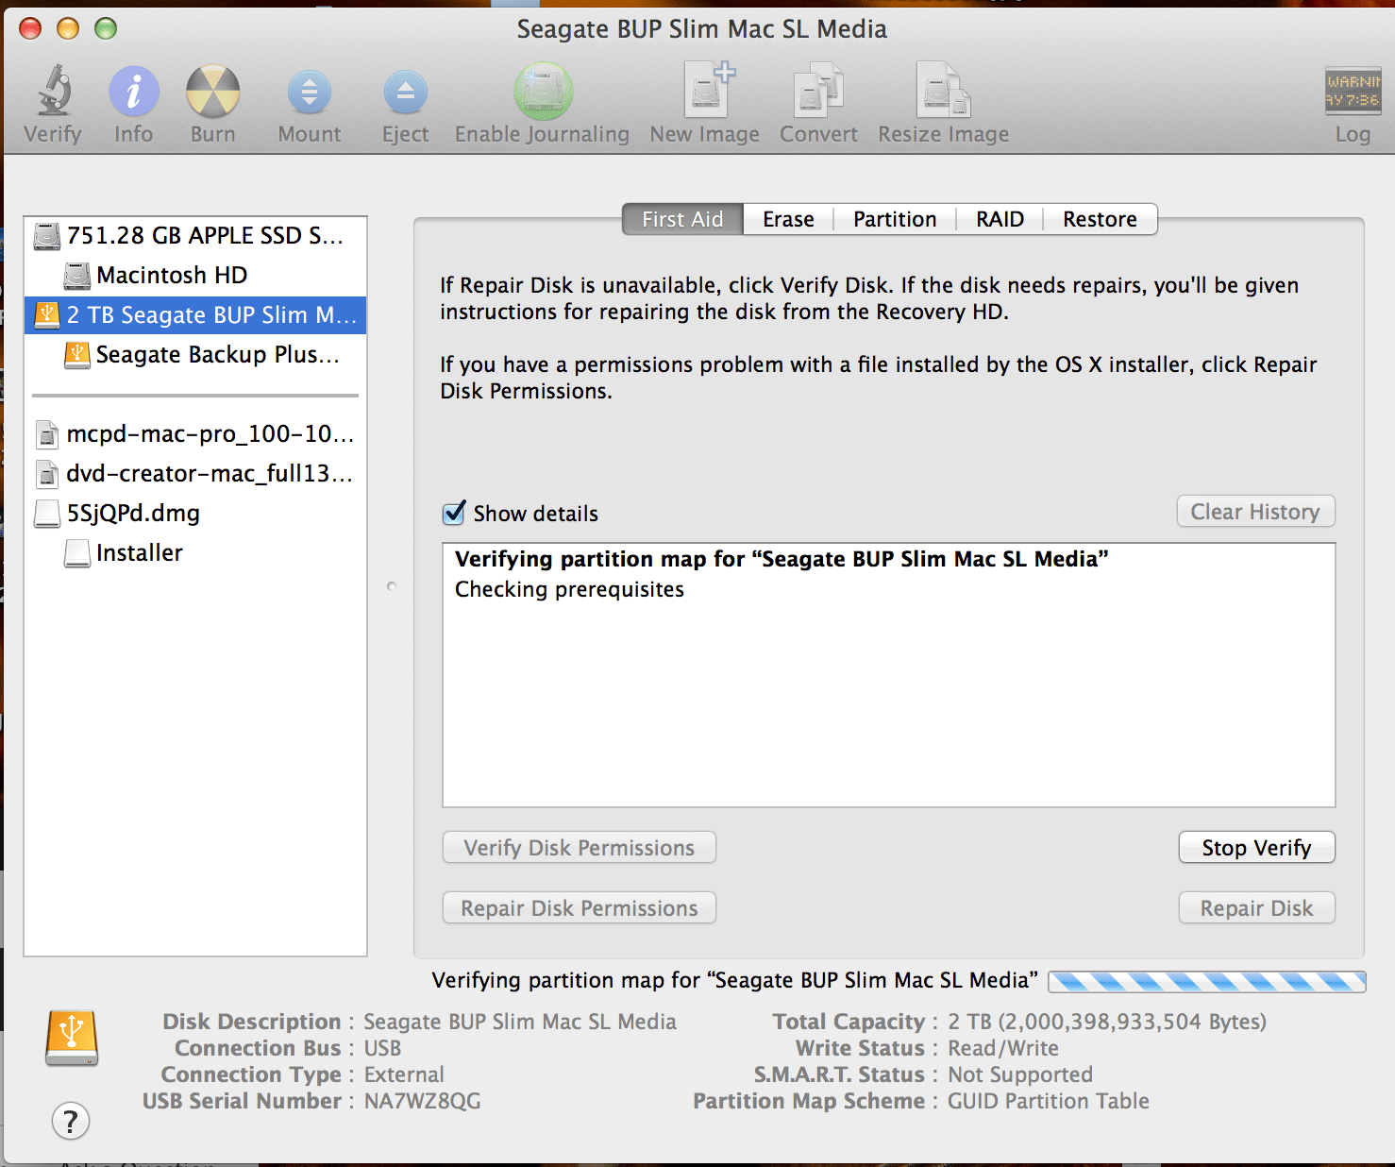Switch to the Erase tab
The height and width of the screenshot is (1167, 1395).
pos(787,218)
